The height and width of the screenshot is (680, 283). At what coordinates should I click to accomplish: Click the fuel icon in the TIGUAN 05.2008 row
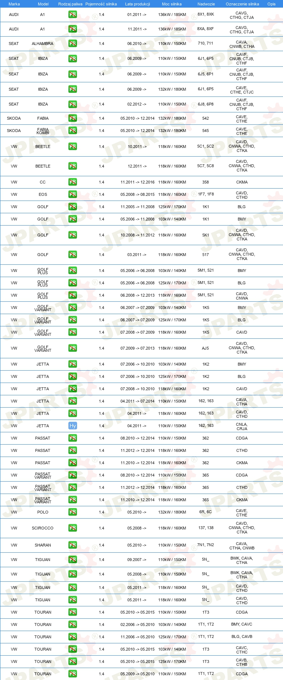(73, 574)
